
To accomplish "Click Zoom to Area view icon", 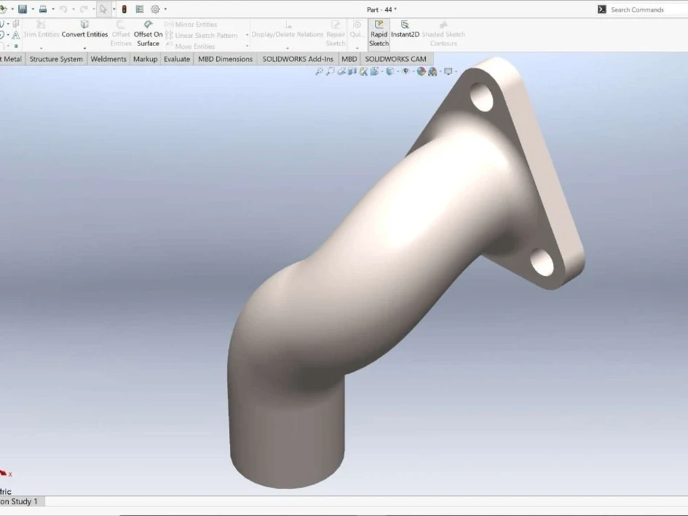I will click(x=330, y=71).
